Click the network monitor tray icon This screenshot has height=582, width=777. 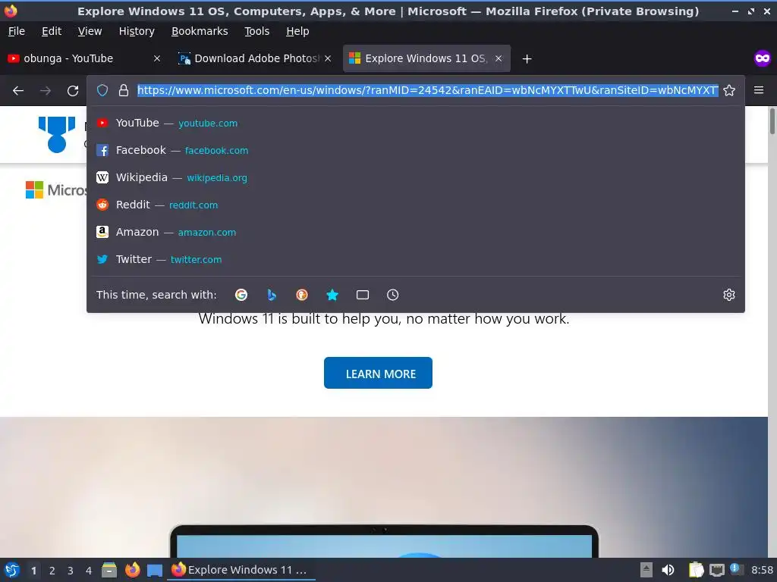coord(716,570)
